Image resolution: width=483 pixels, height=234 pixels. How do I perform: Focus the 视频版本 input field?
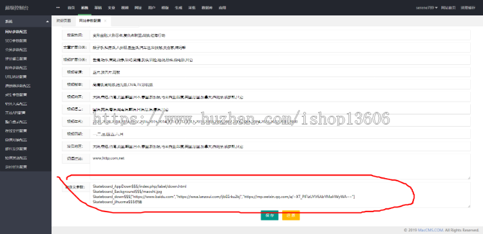(x=280, y=84)
